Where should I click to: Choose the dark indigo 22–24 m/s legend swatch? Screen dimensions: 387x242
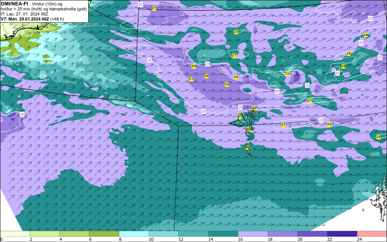[342, 234]
